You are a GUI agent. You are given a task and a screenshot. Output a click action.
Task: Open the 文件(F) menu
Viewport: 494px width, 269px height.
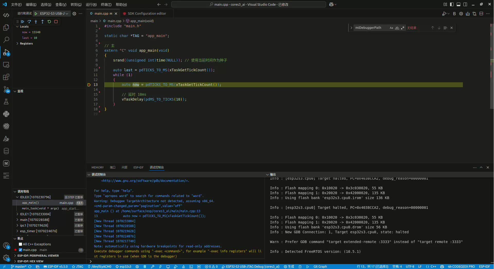coord(16,5)
